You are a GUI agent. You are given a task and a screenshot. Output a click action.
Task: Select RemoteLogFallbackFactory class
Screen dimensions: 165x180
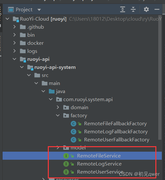(116, 132)
